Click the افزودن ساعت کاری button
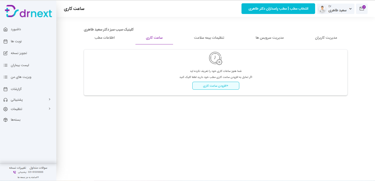This screenshot has width=375, height=181. 216,86
